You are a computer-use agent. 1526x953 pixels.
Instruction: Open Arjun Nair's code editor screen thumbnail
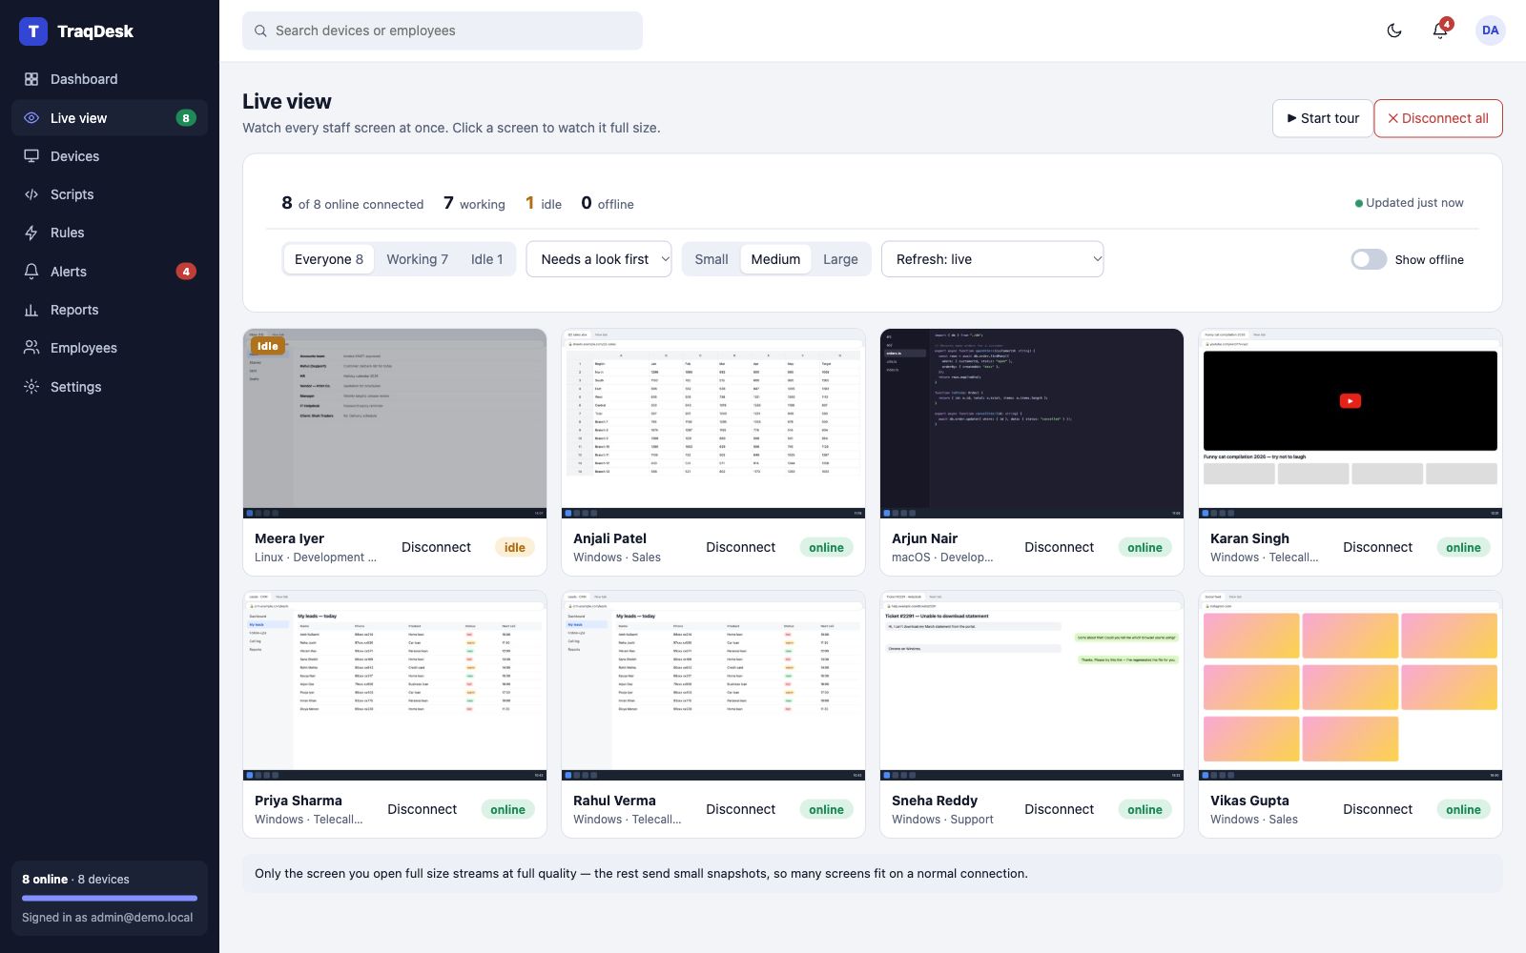[1032, 423]
